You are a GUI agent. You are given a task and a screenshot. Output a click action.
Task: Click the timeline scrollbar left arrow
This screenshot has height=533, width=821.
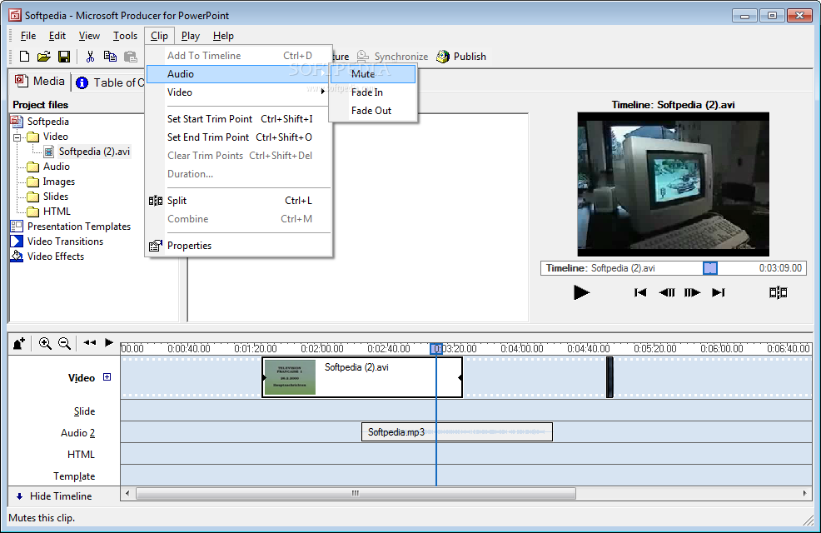pos(127,493)
